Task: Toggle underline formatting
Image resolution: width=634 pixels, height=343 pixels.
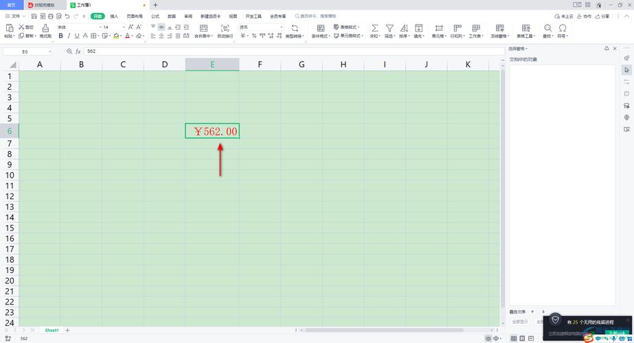Action: 77,36
